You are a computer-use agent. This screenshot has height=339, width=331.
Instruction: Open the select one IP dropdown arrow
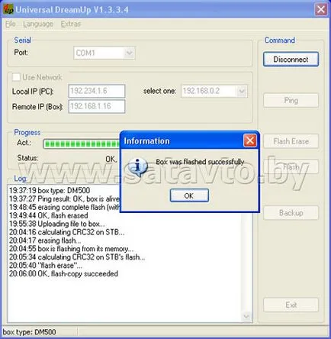point(242,91)
